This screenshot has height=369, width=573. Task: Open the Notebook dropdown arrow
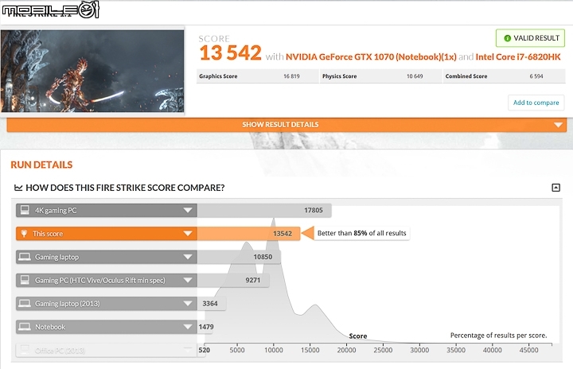tap(188, 327)
